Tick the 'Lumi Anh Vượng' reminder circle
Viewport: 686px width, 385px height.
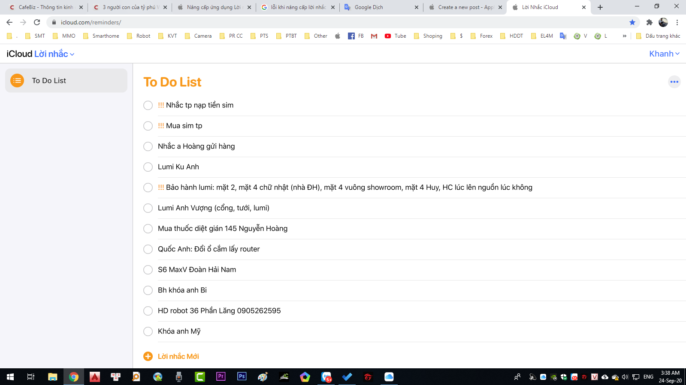pyautogui.click(x=148, y=208)
